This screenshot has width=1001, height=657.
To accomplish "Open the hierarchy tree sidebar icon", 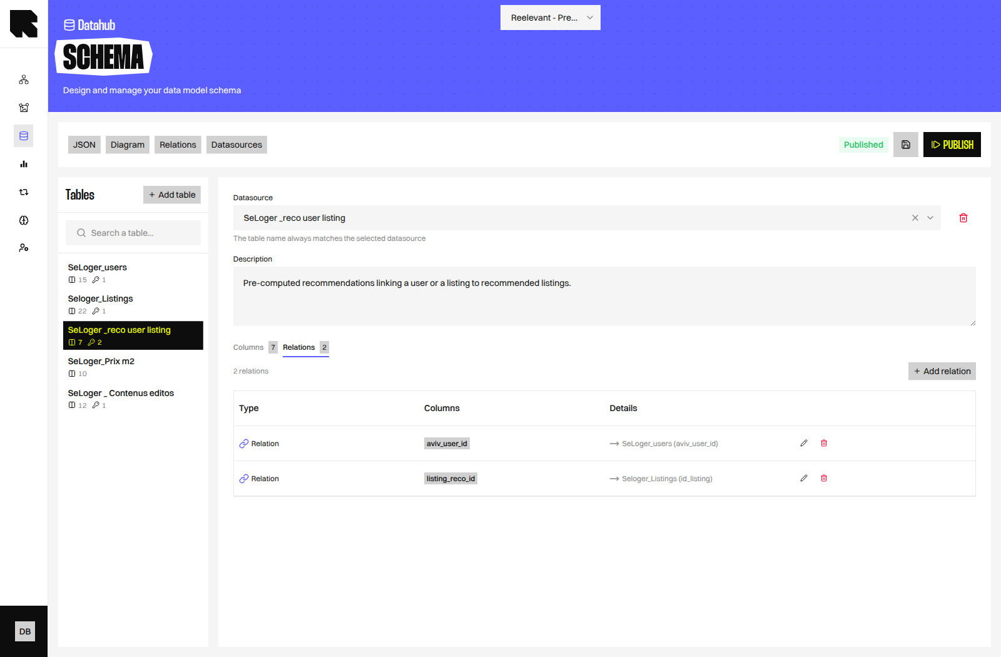I will [x=24, y=79].
